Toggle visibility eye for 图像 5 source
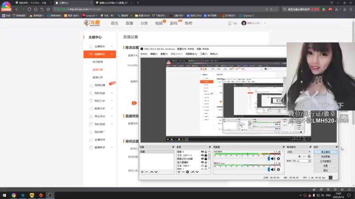Screen dimensions: 355x199 click(x=202, y=152)
